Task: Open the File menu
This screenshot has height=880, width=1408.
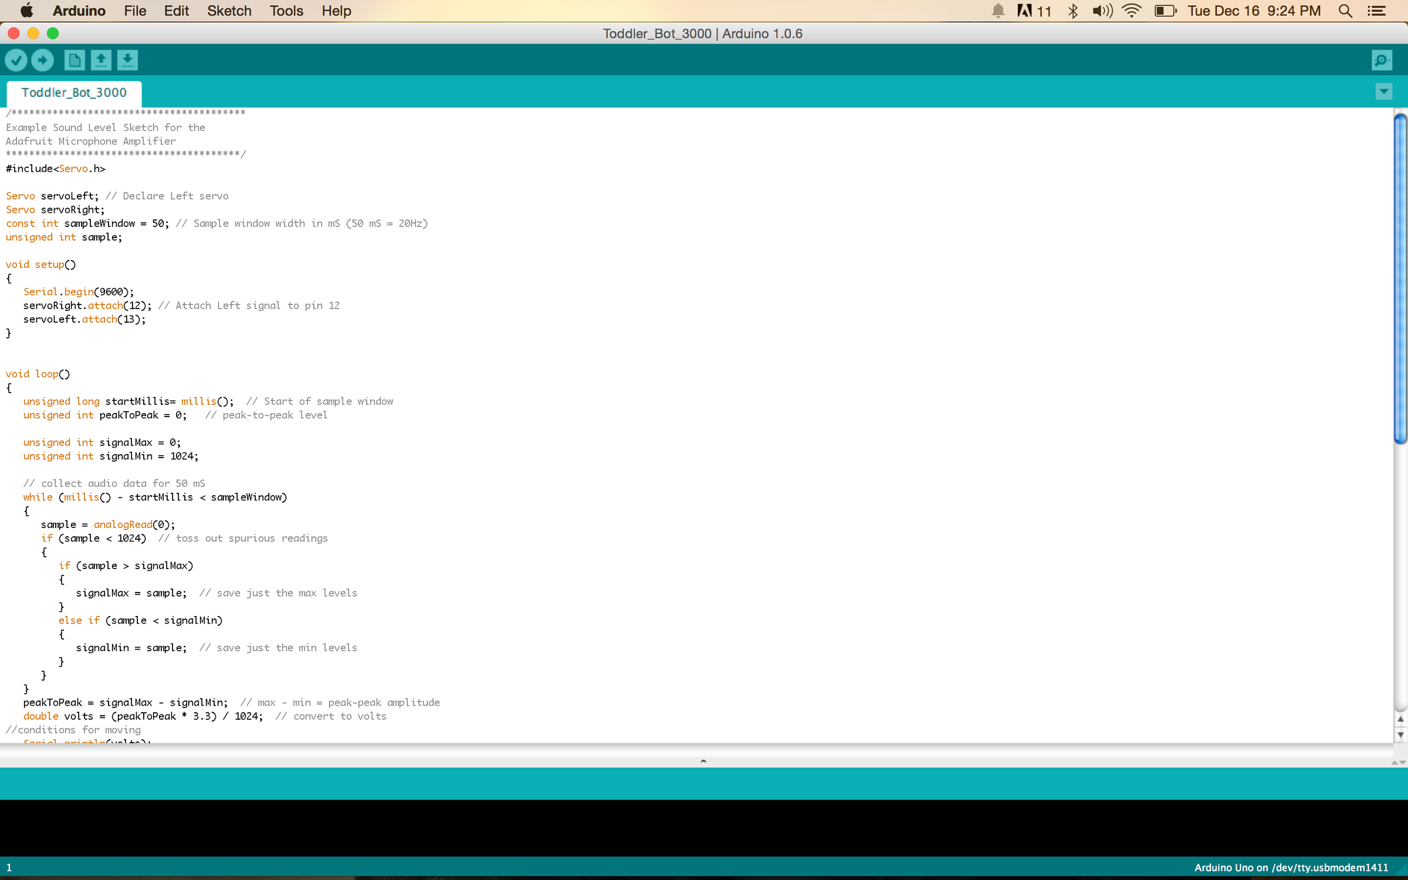Action: pyautogui.click(x=135, y=11)
